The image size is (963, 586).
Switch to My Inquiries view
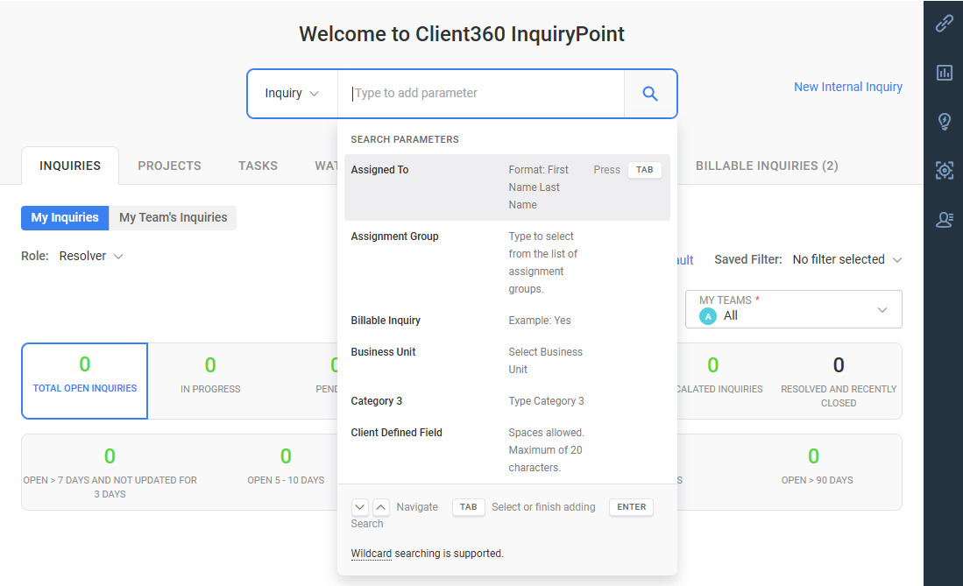point(65,218)
